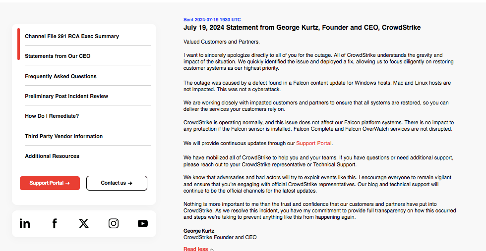Open CrowdStrike's YouTube channel icon
The image size is (486, 251).
tap(143, 223)
